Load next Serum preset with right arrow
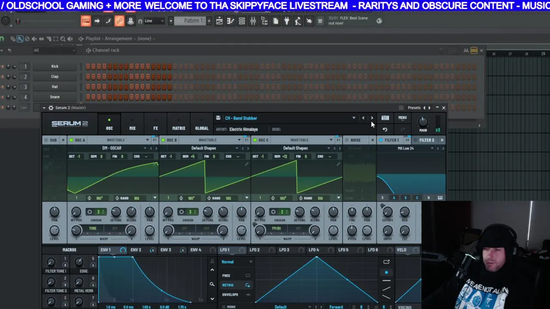 [372, 118]
